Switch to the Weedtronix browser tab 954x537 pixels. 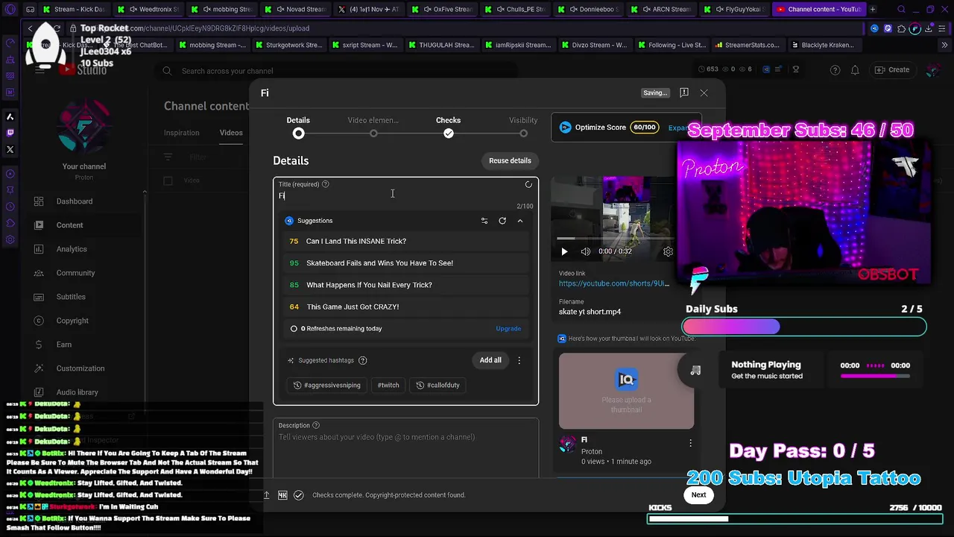click(x=154, y=10)
